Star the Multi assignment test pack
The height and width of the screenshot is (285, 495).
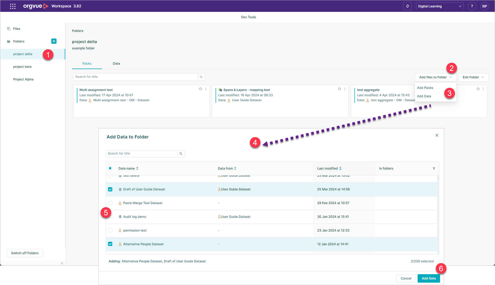pyautogui.click(x=200, y=89)
